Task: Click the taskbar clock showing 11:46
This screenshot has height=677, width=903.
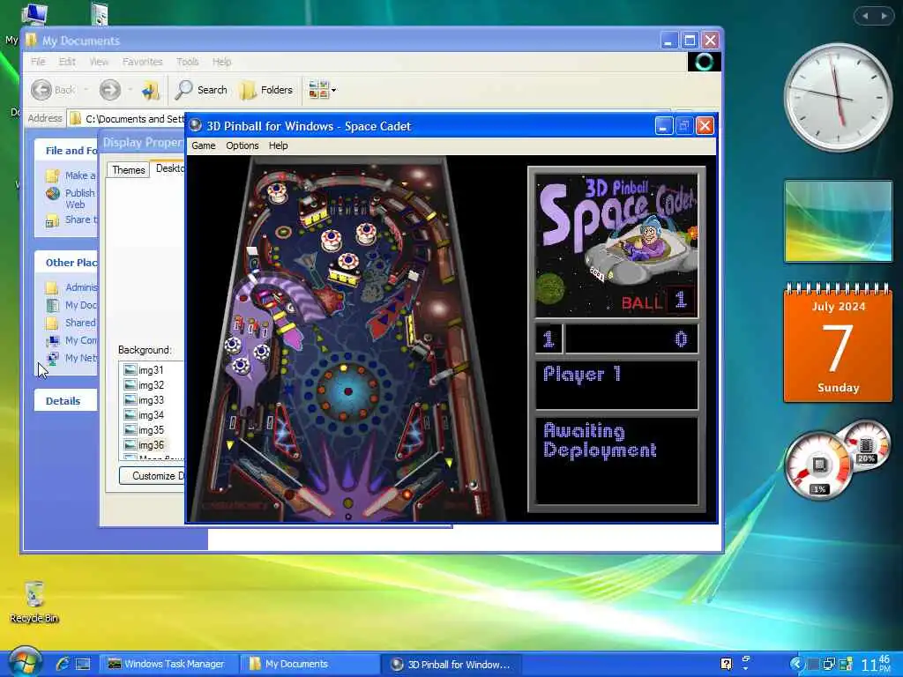Action: coord(876,665)
